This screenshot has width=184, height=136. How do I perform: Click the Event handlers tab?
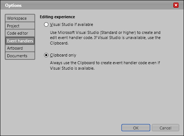pos(20,41)
